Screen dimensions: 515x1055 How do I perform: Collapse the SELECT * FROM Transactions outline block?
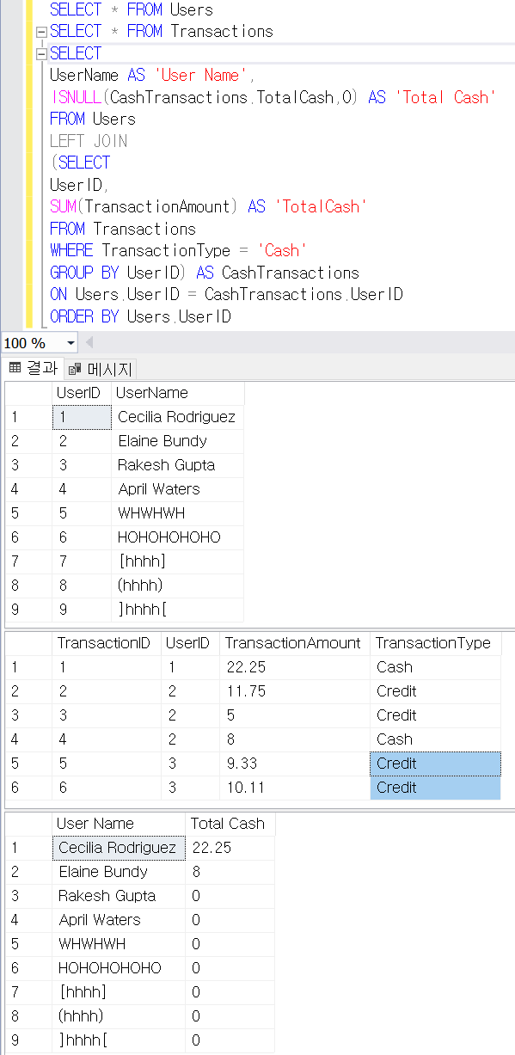pos(40,32)
